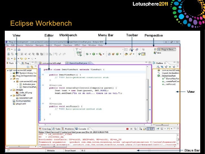Switch to the Tasks tab
This screenshot has width=205, height=154.
click(56, 129)
